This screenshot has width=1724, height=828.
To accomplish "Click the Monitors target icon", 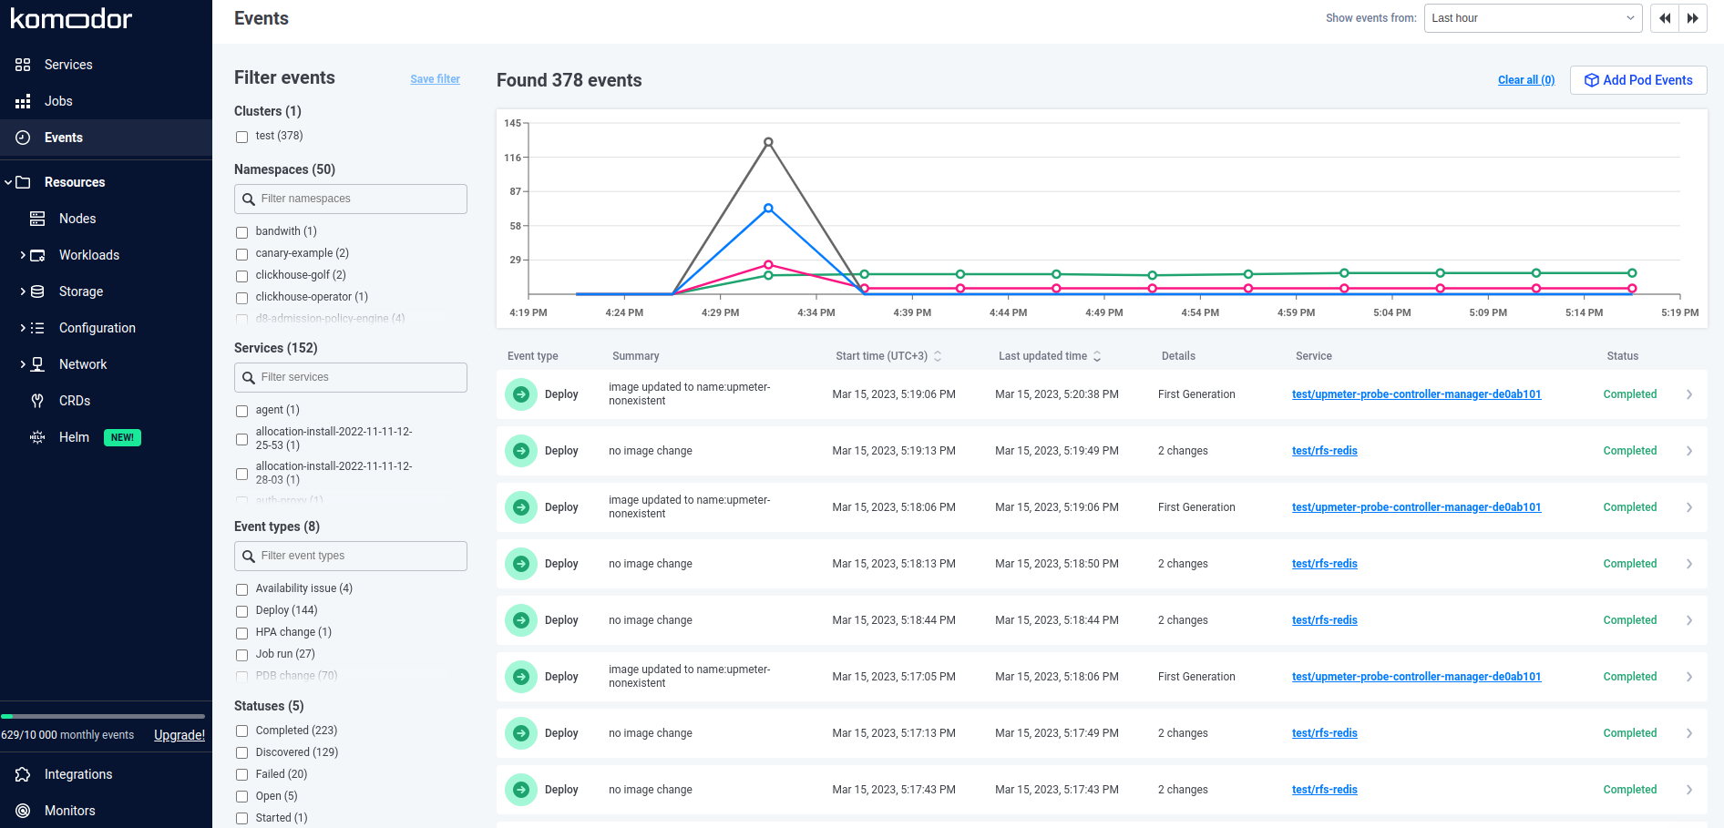I will pyautogui.click(x=23, y=811).
